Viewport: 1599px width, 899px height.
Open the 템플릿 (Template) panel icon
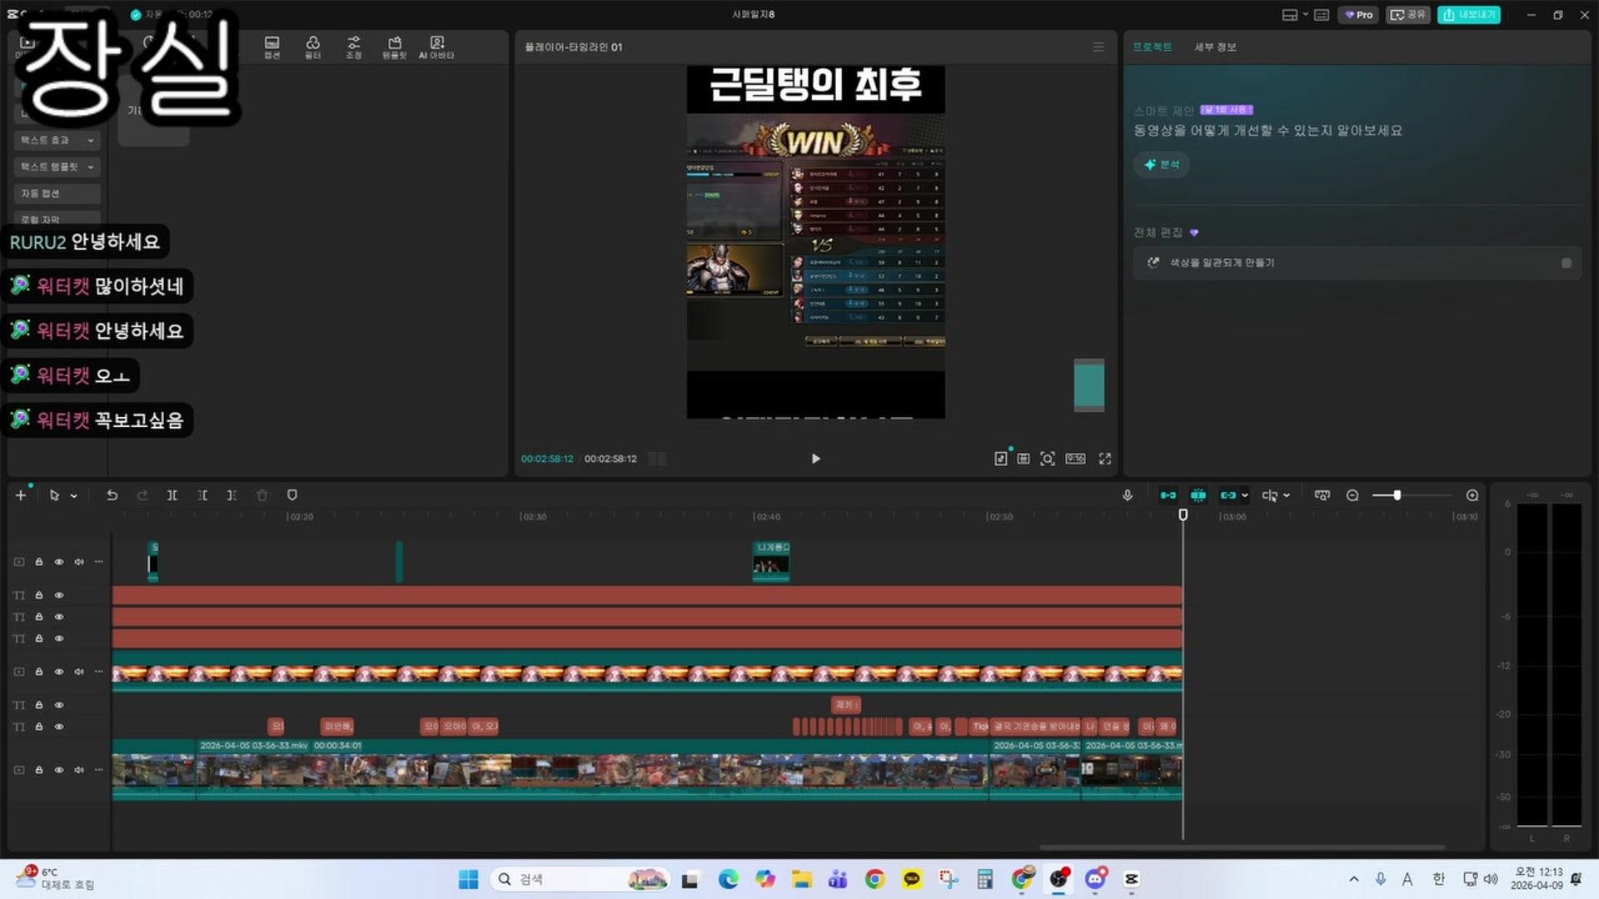pos(395,47)
